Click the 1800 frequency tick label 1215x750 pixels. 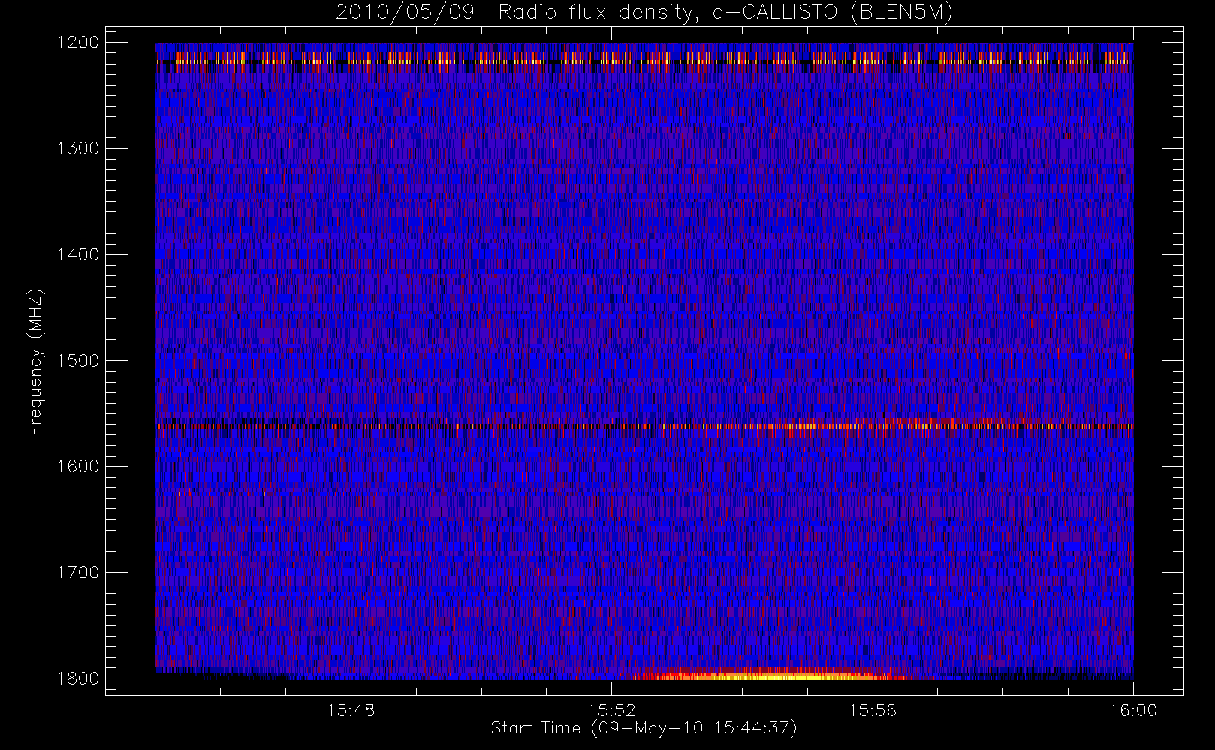78,679
